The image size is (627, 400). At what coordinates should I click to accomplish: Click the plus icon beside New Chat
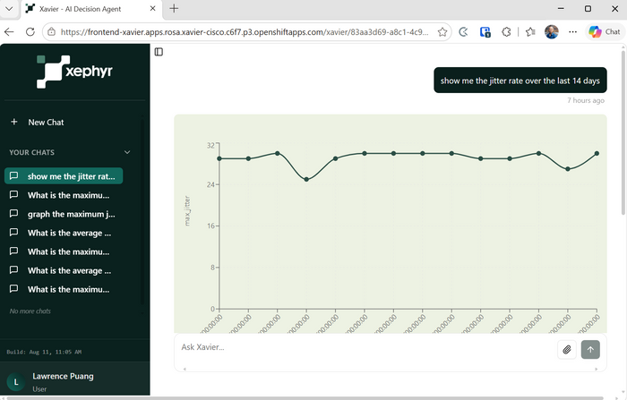[x=14, y=122]
